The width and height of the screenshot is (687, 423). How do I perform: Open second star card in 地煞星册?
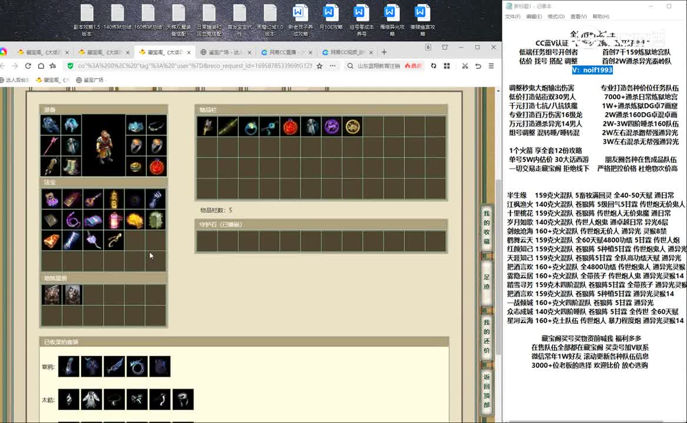click(x=72, y=294)
